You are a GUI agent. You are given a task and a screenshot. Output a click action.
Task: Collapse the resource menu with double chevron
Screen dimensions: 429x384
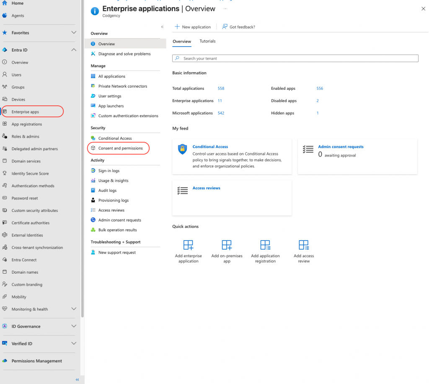point(163,27)
